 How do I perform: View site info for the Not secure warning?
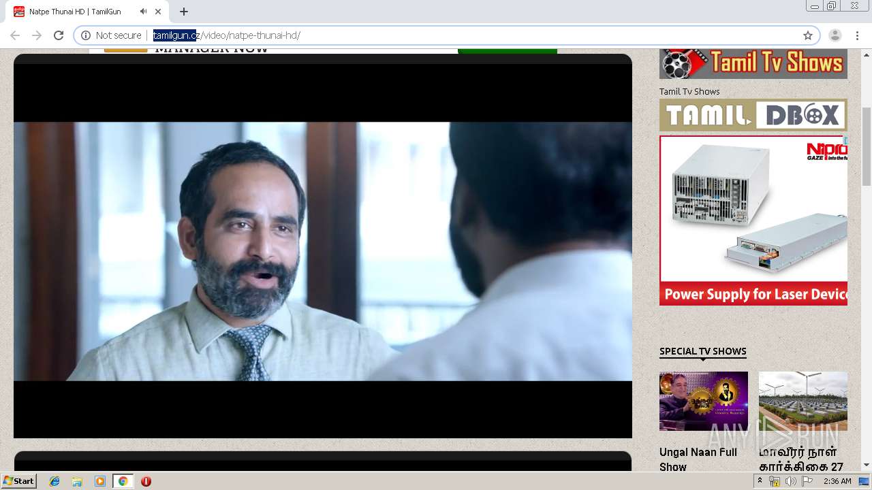pyautogui.click(x=112, y=35)
